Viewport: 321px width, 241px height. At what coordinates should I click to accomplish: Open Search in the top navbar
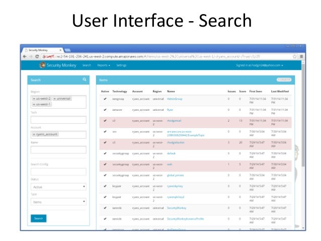pos(87,65)
